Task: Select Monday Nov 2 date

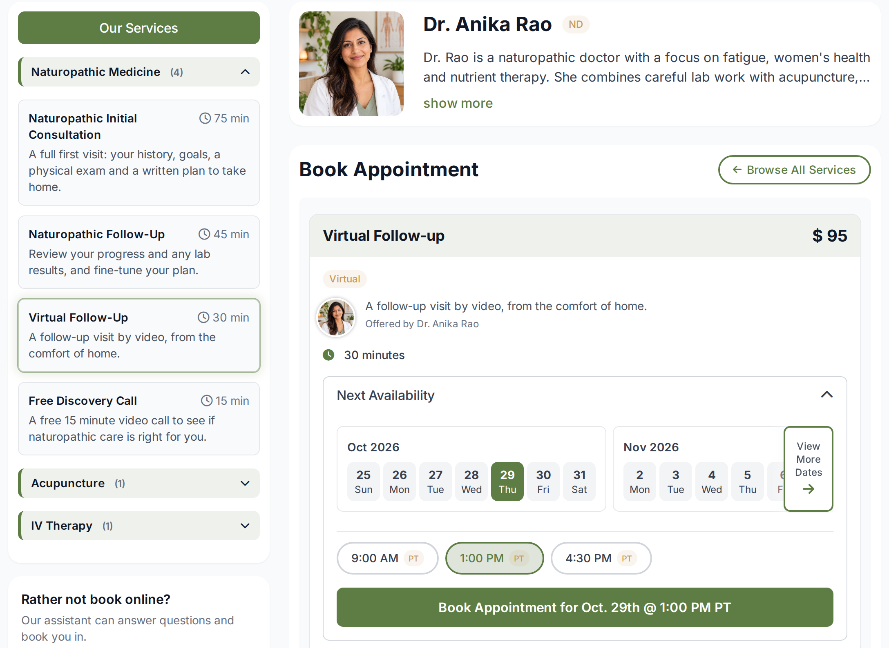Action: (x=640, y=482)
